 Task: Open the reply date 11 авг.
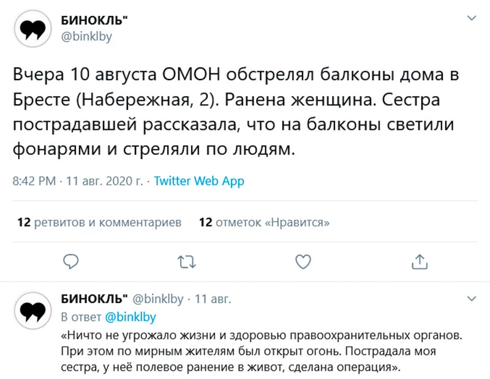[x=213, y=299]
